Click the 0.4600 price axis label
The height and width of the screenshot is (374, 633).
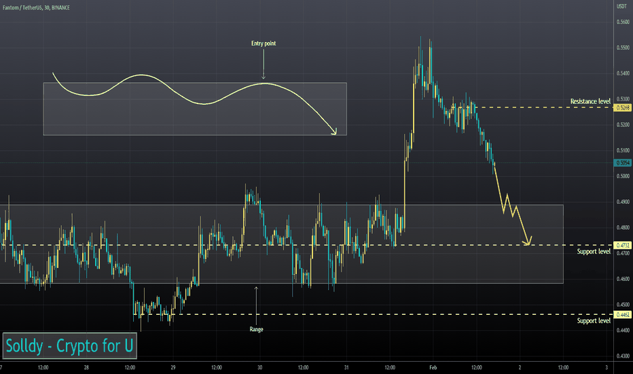623,279
